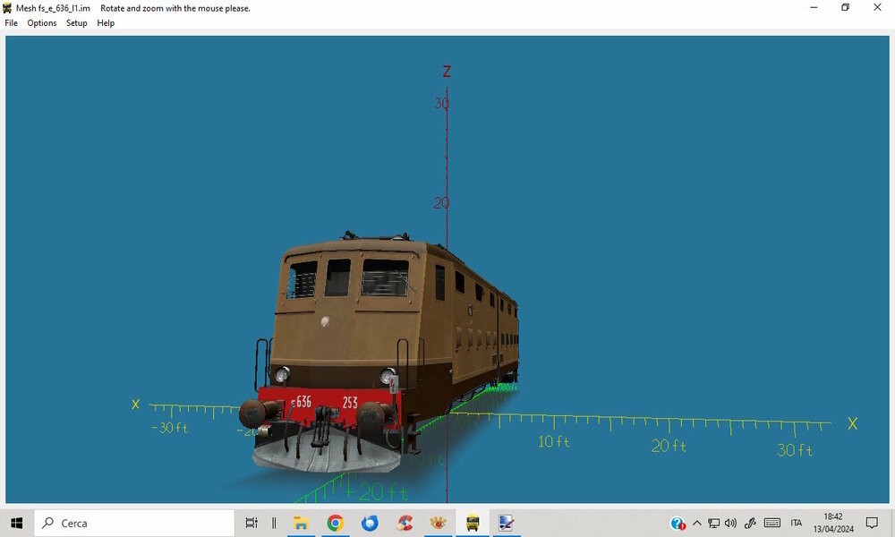Open the notification center icon

pyautogui.click(x=872, y=523)
